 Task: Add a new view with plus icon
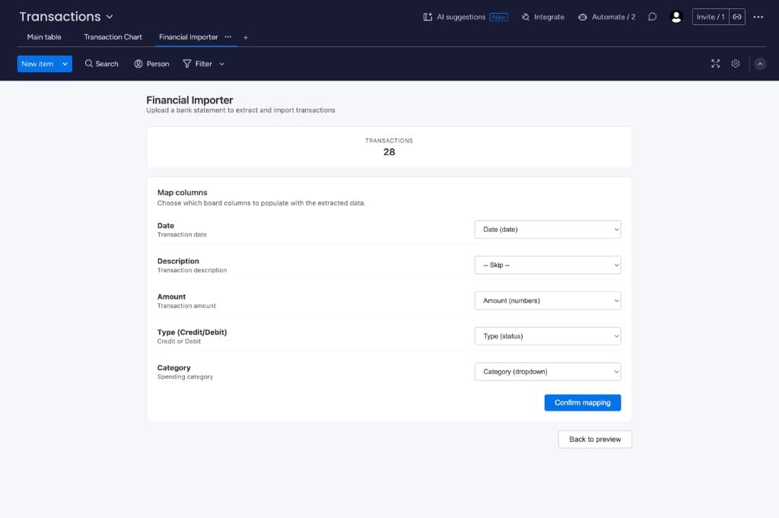[246, 37]
